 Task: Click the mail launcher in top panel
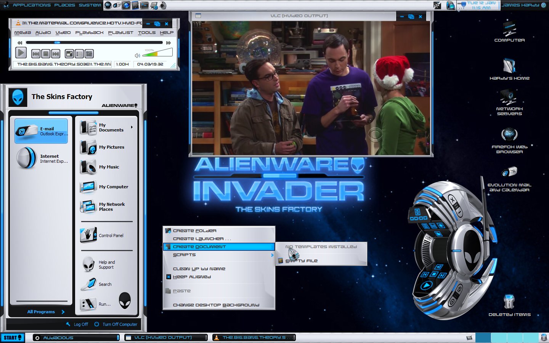coord(117,5)
